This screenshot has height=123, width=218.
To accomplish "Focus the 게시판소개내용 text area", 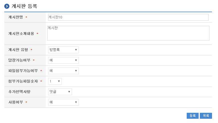I will [128, 33].
